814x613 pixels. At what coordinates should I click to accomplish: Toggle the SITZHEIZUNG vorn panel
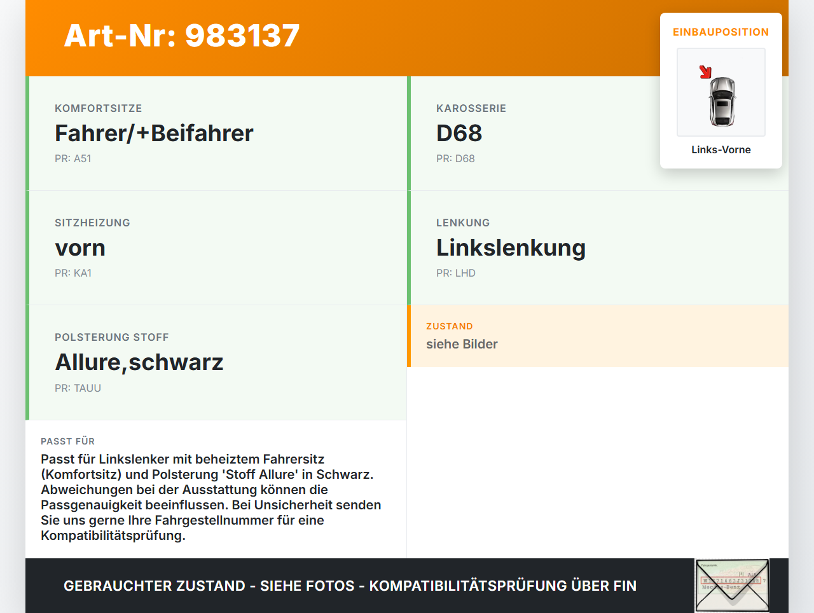pyautogui.click(x=216, y=248)
